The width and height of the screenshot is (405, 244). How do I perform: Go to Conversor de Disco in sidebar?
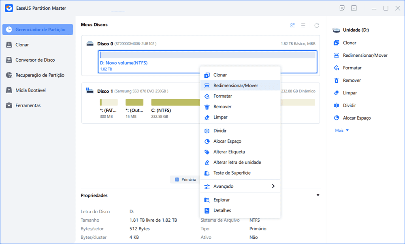(30, 60)
